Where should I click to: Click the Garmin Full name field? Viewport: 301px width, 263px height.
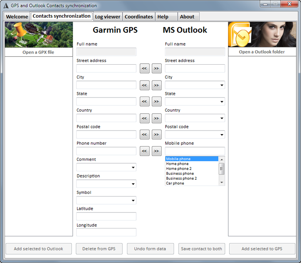106,52
